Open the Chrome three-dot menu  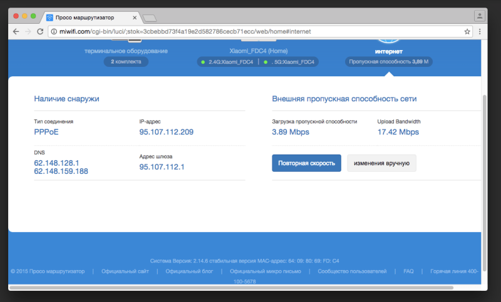(480, 31)
